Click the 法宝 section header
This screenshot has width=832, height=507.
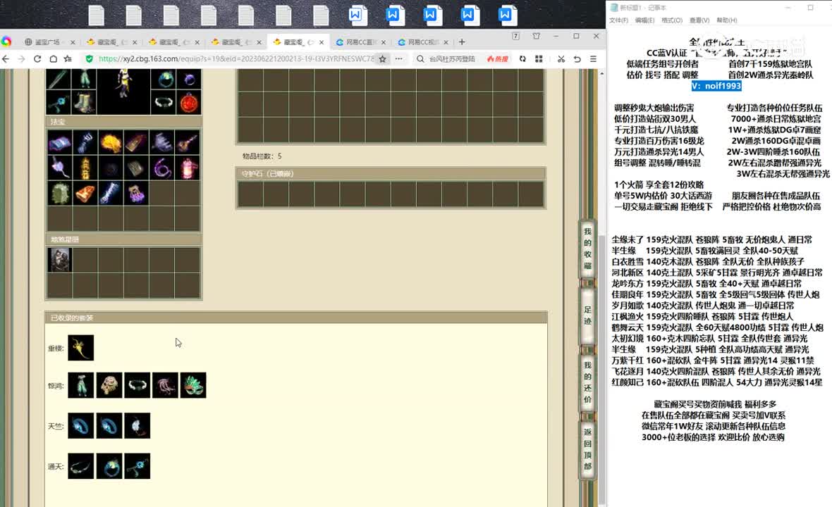[123, 122]
